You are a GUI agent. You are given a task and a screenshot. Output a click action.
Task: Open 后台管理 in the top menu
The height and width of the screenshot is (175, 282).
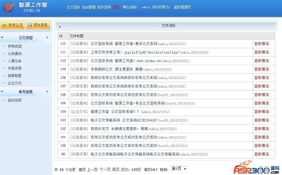pos(89,7)
